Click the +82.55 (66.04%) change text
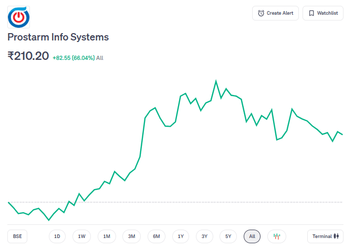 coord(74,58)
